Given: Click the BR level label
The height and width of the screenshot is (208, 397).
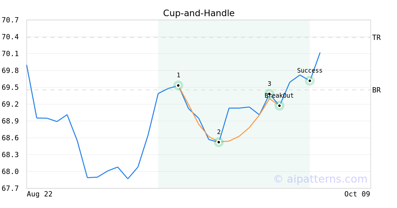Looking at the screenshot, I should click(376, 90).
